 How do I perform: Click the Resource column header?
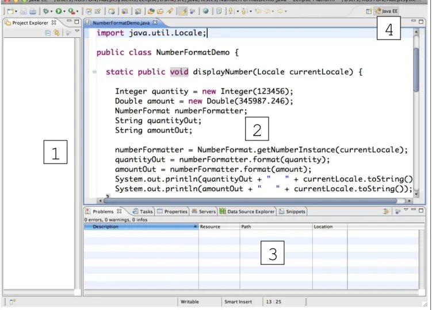click(219, 227)
